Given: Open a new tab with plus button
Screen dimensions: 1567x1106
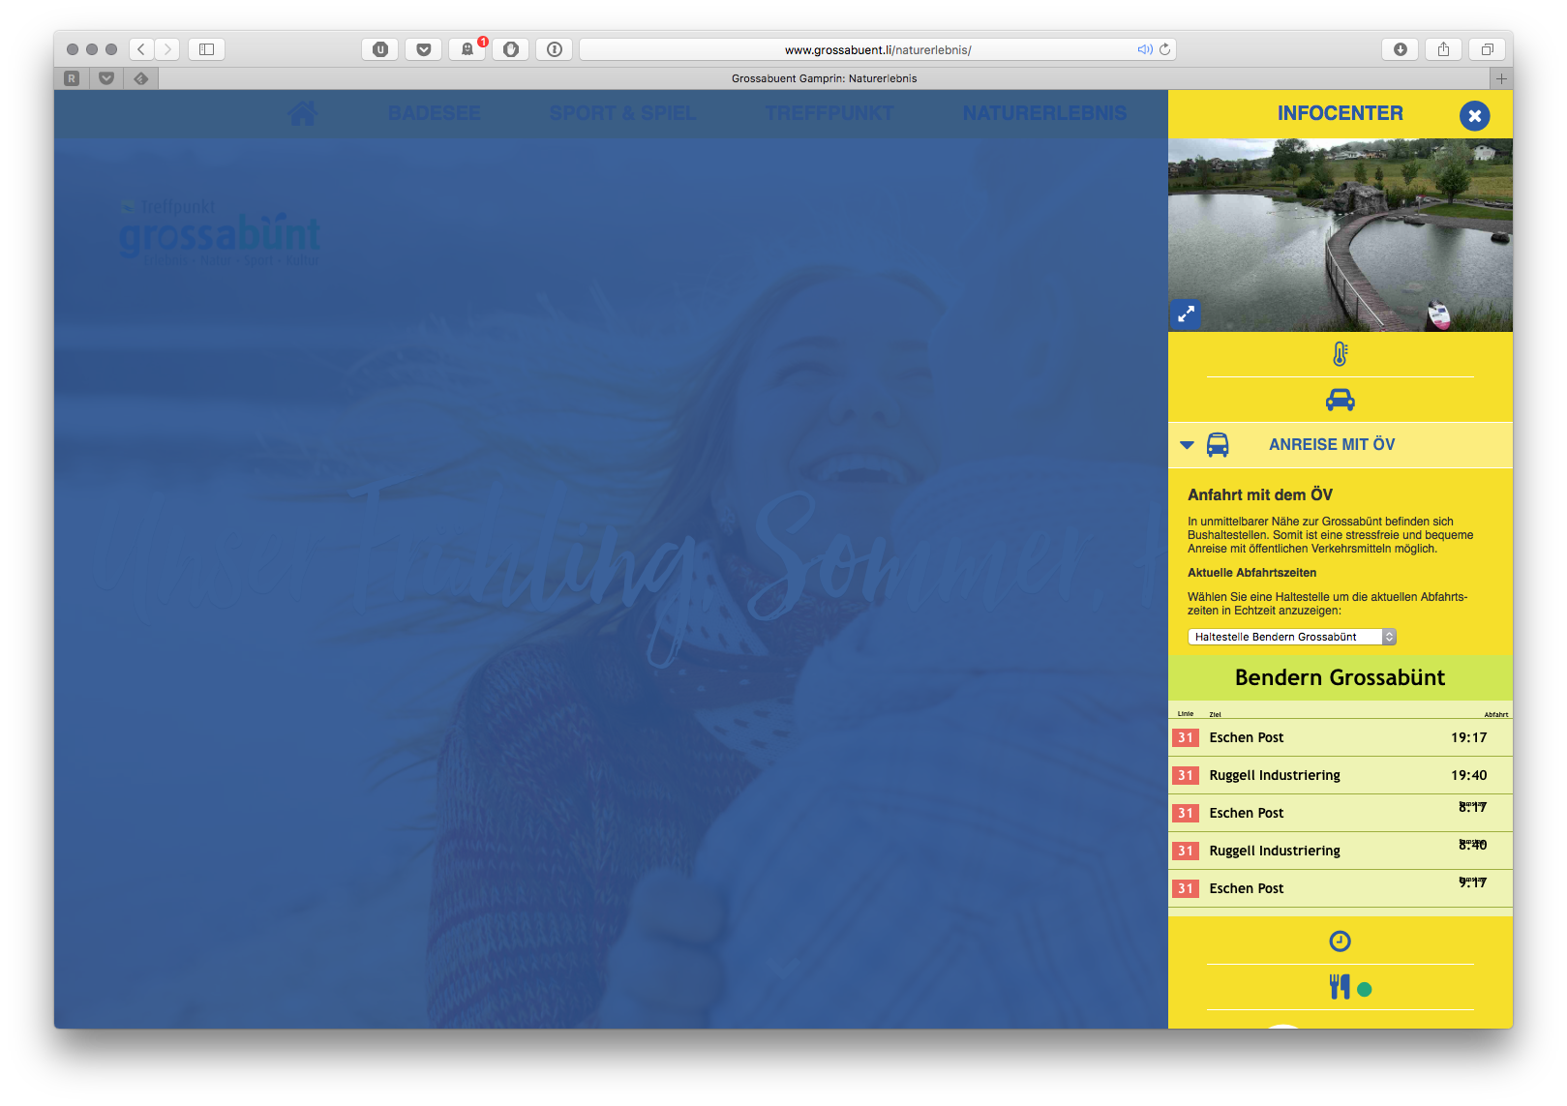Looking at the screenshot, I should coord(1500,78).
